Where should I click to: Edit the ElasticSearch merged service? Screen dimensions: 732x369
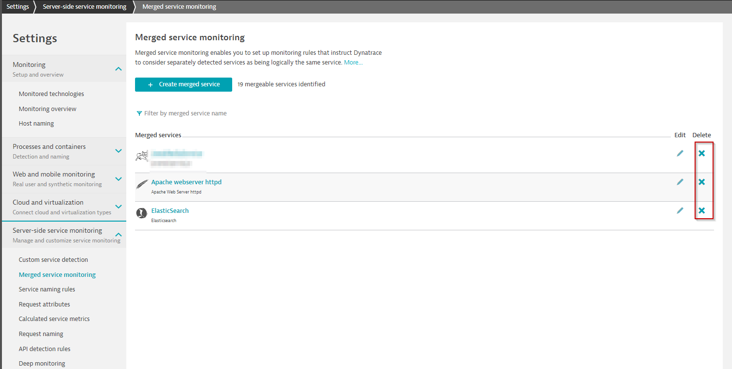pyautogui.click(x=680, y=210)
